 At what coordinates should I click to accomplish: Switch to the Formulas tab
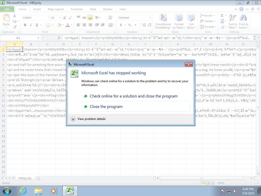tap(77, 9)
